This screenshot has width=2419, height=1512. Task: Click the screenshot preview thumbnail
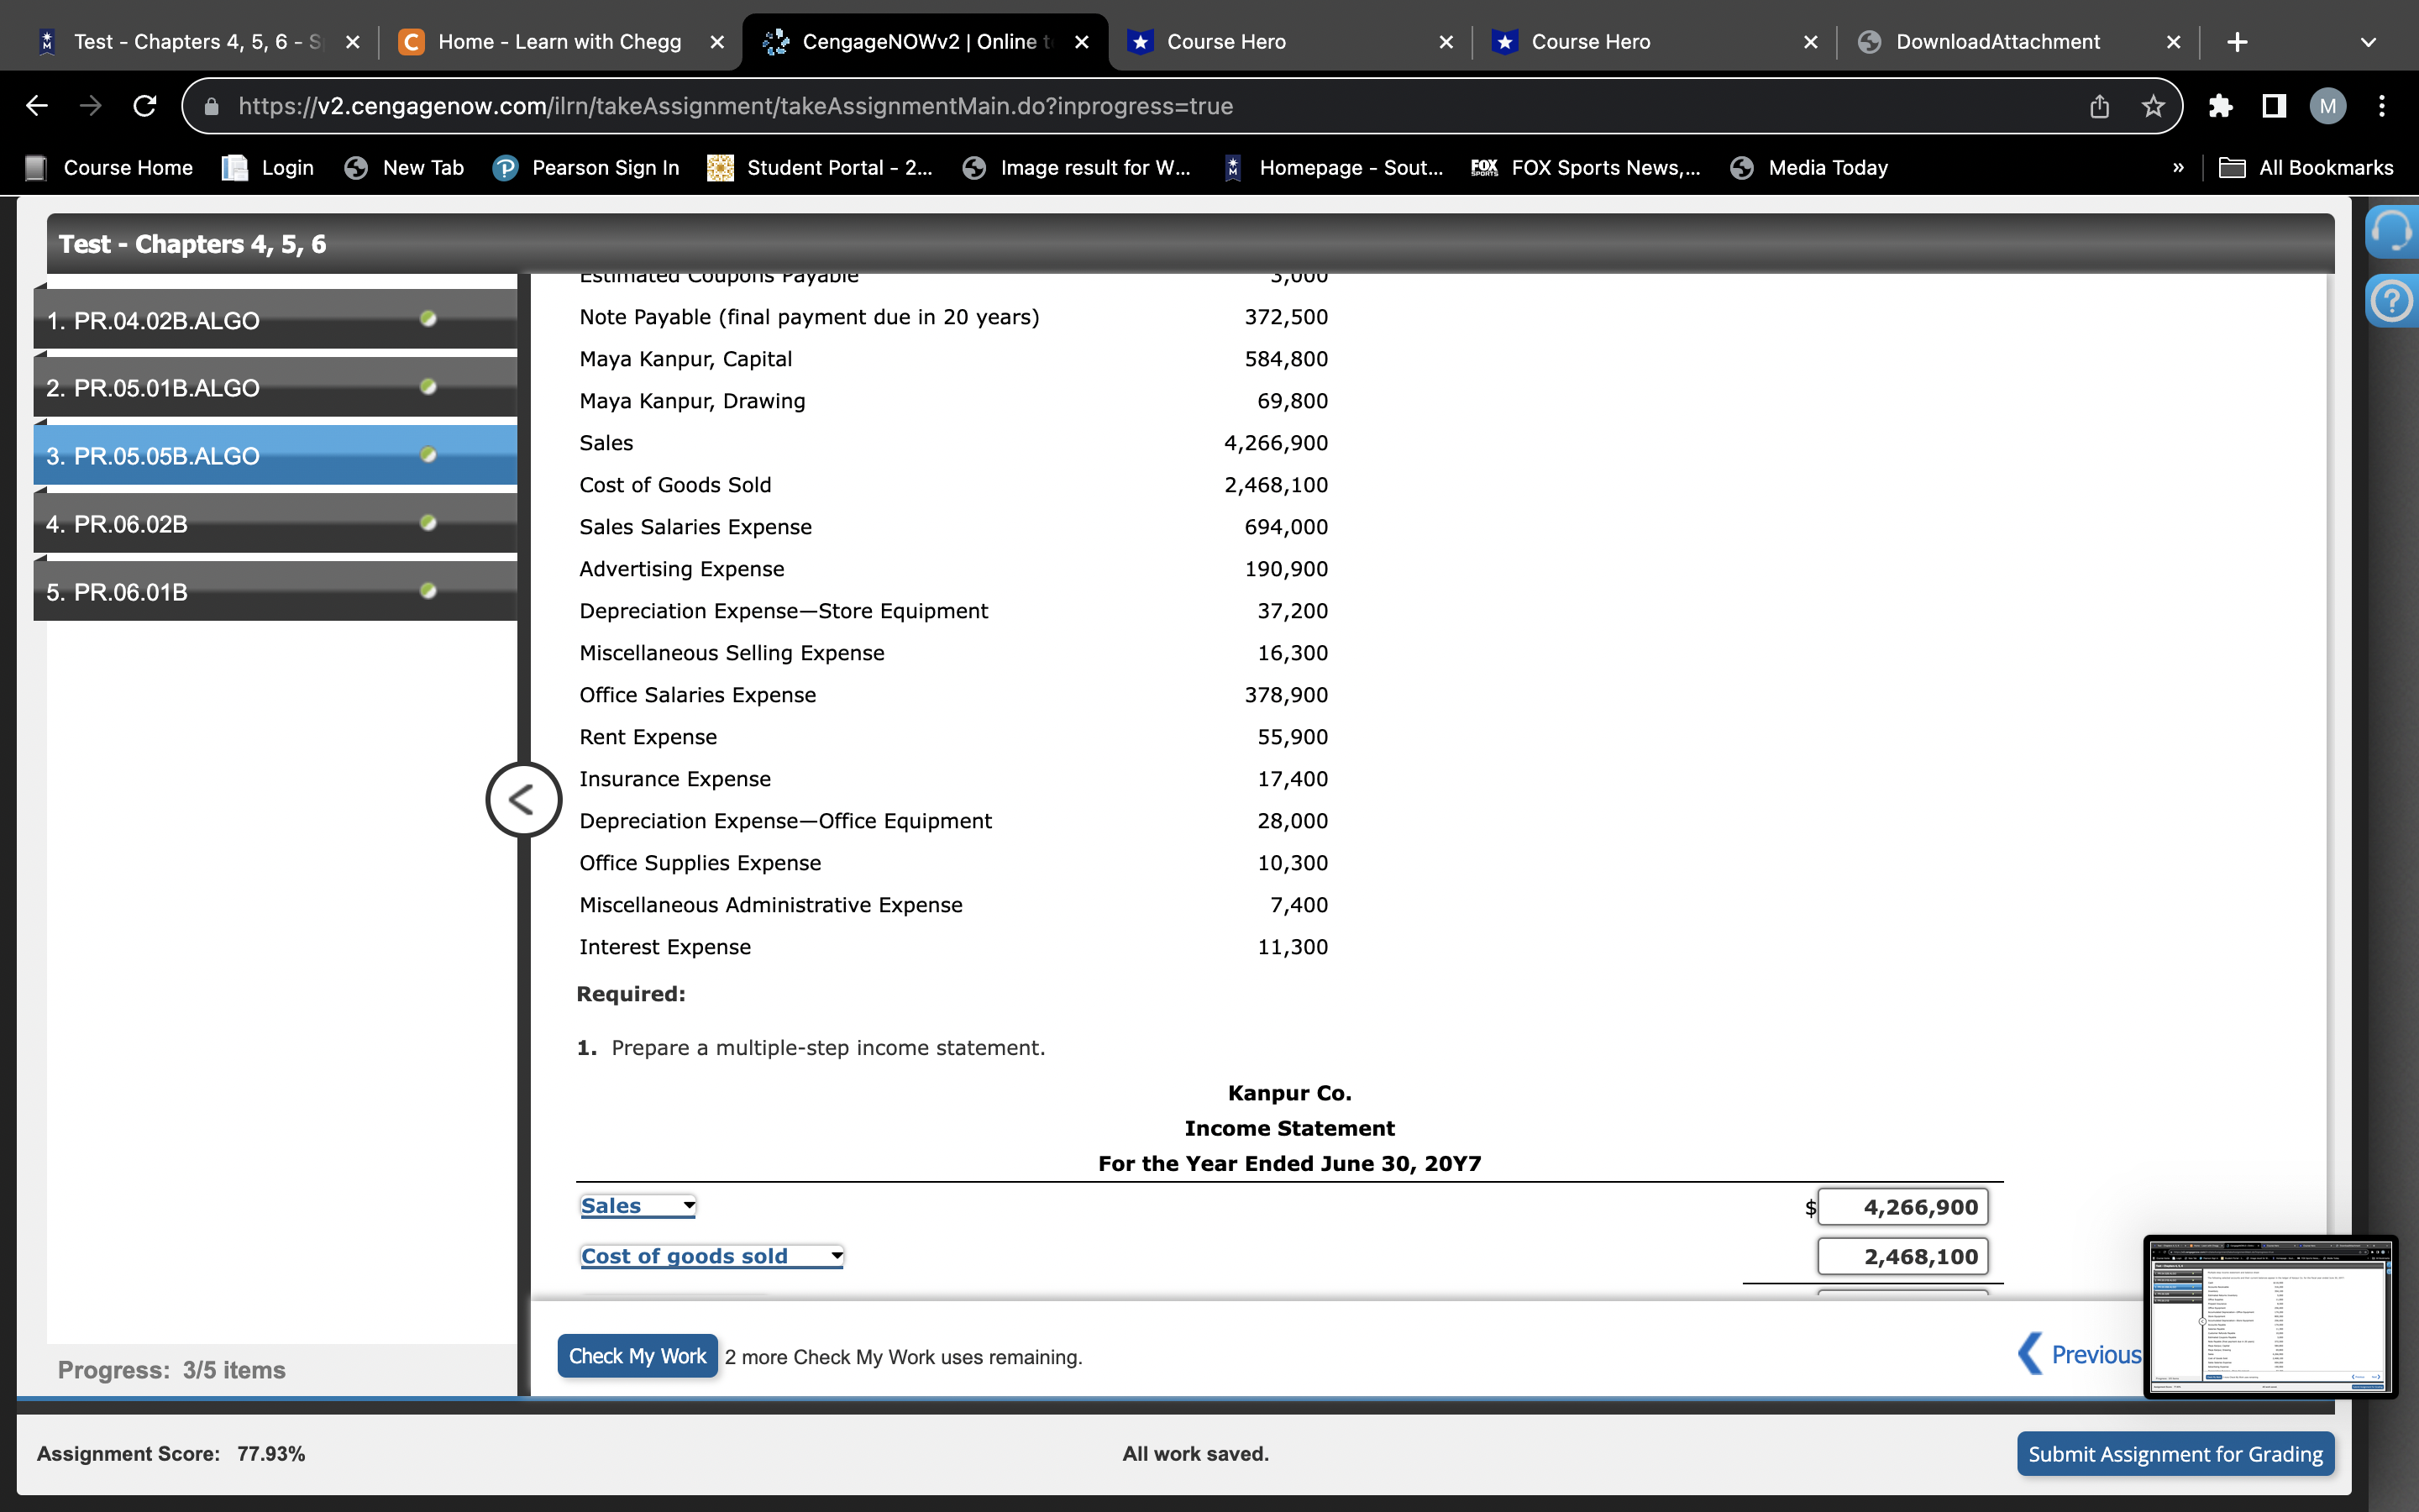(2269, 1316)
